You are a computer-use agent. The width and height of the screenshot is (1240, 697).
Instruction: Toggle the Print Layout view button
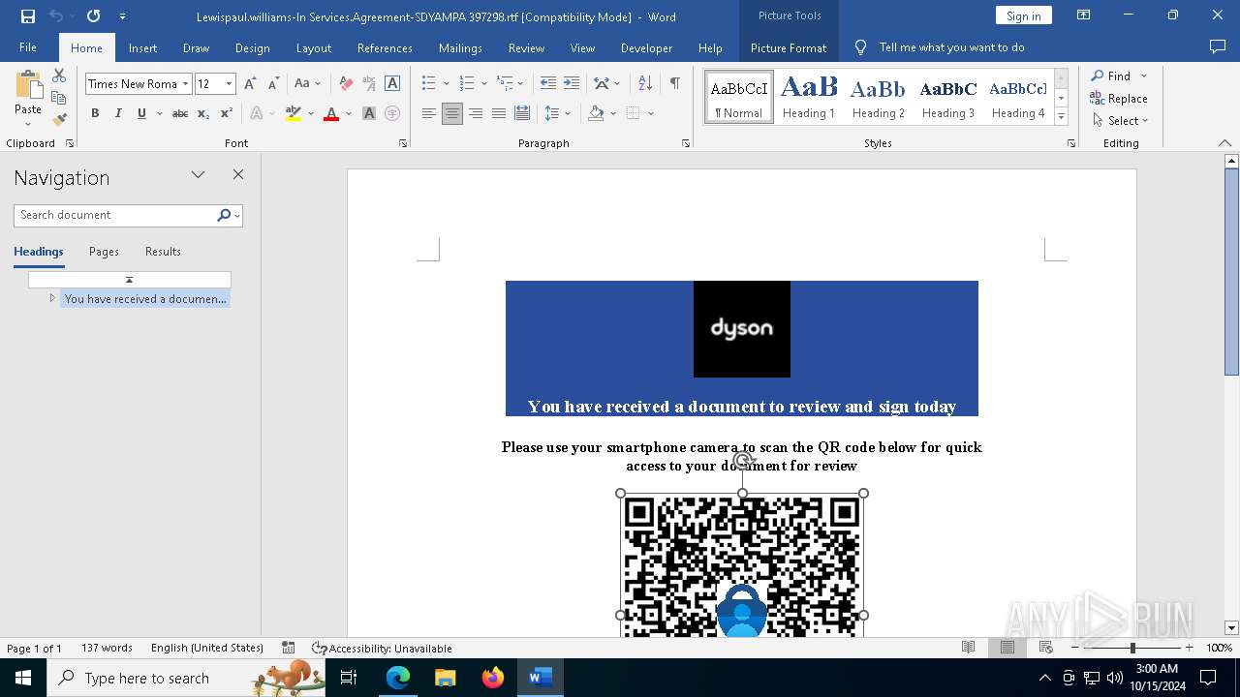point(1007,648)
